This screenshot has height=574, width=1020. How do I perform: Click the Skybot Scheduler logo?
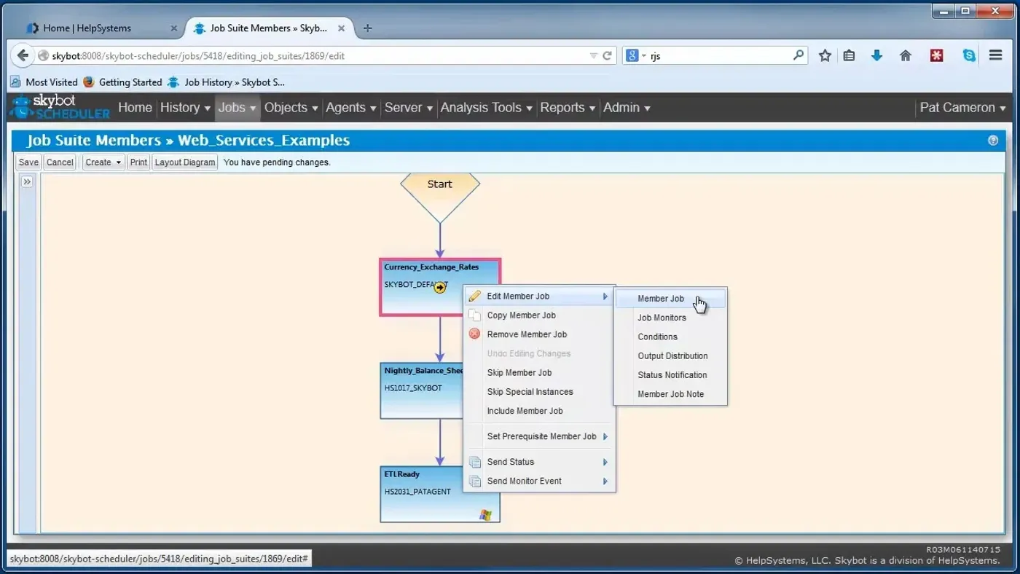point(60,107)
